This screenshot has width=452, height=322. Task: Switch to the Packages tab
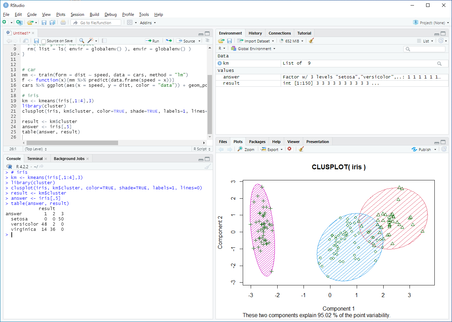pyautogui.click(x=257, y=142)
